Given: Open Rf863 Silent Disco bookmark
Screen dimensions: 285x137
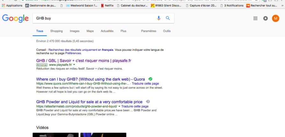Looking at the screenshot, I should [166, 6].
